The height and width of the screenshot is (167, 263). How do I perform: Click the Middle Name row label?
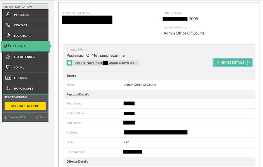[x=75, y=113]
